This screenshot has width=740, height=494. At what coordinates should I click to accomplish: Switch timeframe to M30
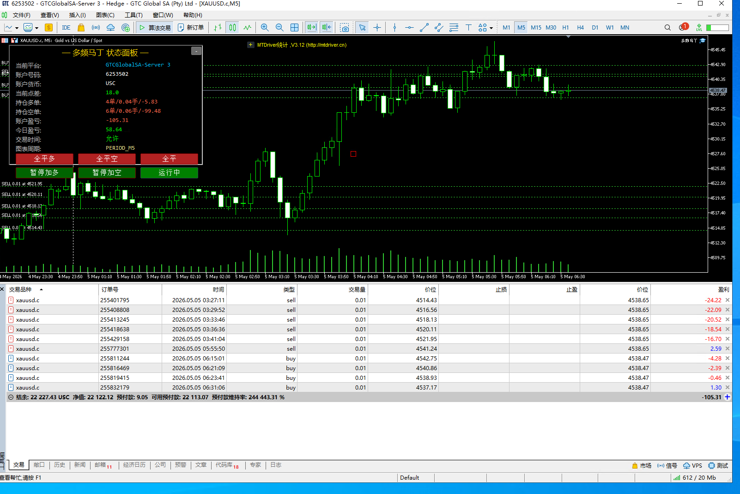(551, 28)
